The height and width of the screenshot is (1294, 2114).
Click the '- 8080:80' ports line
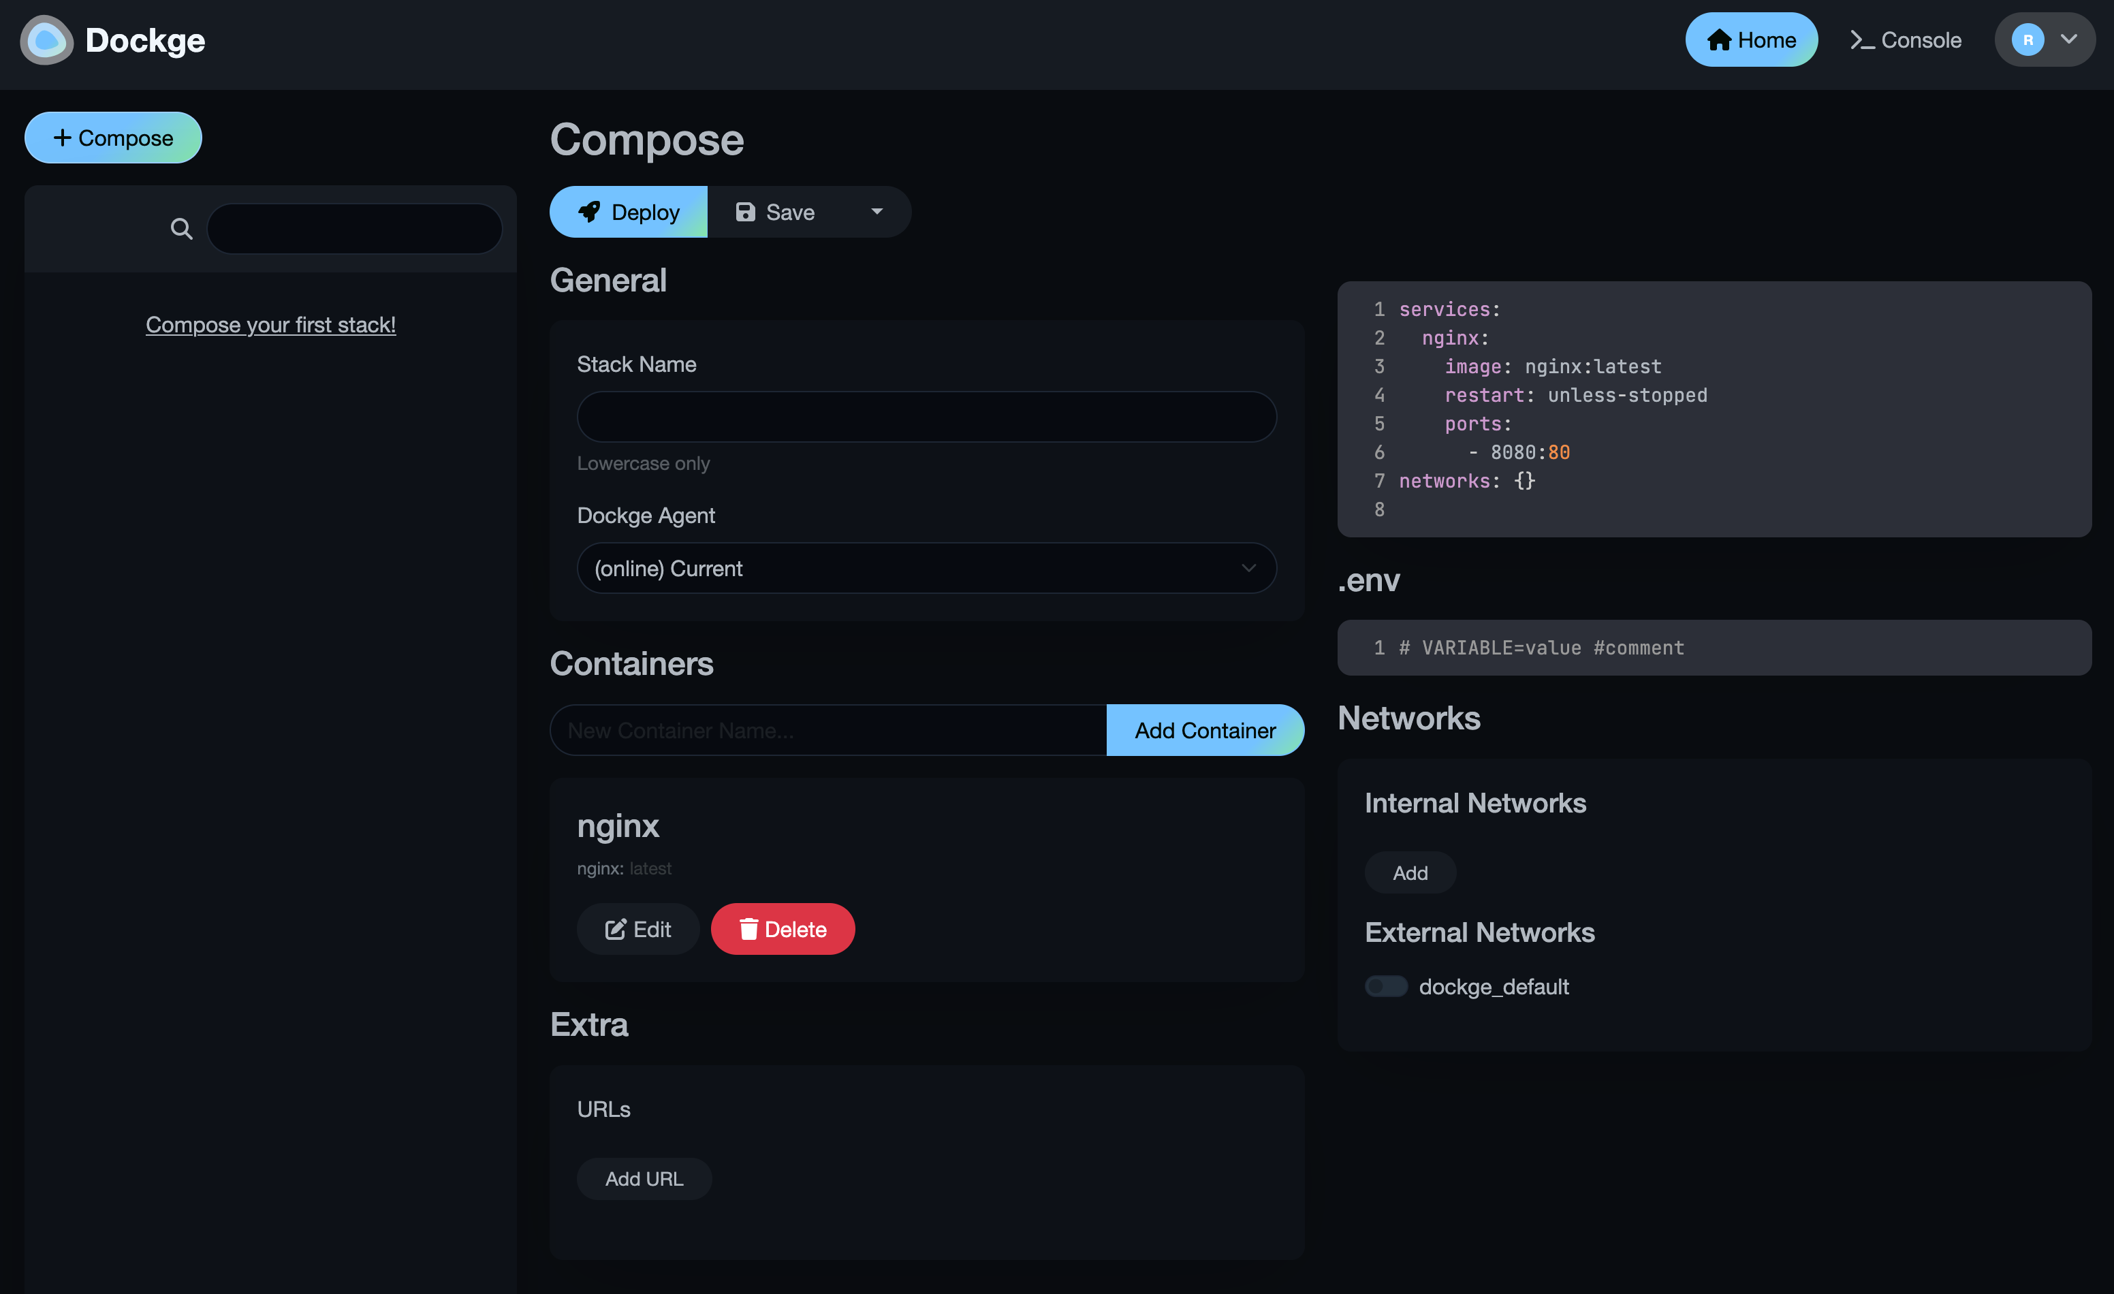1519,452
